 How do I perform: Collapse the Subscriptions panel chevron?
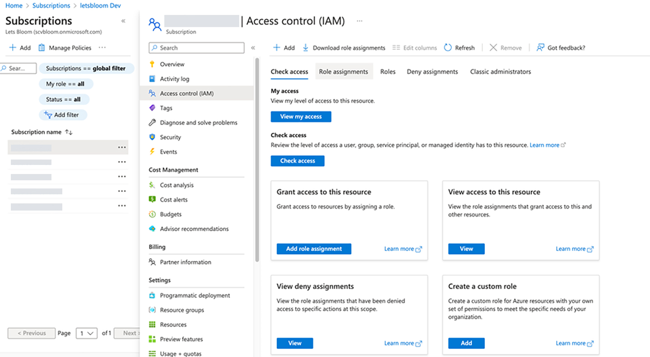pyautogui.click(x=123, y=21)
